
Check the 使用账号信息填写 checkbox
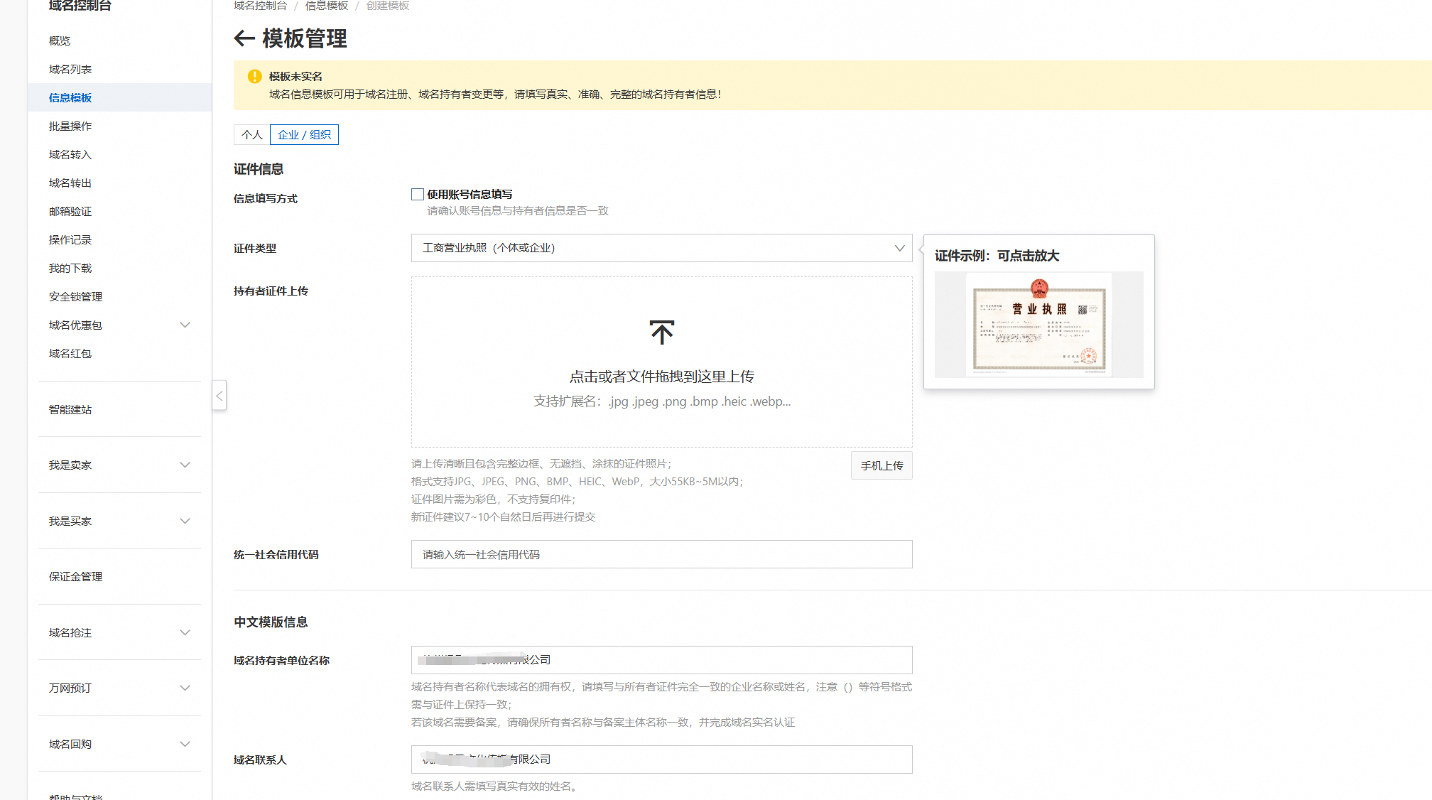[x=418, y=194]
